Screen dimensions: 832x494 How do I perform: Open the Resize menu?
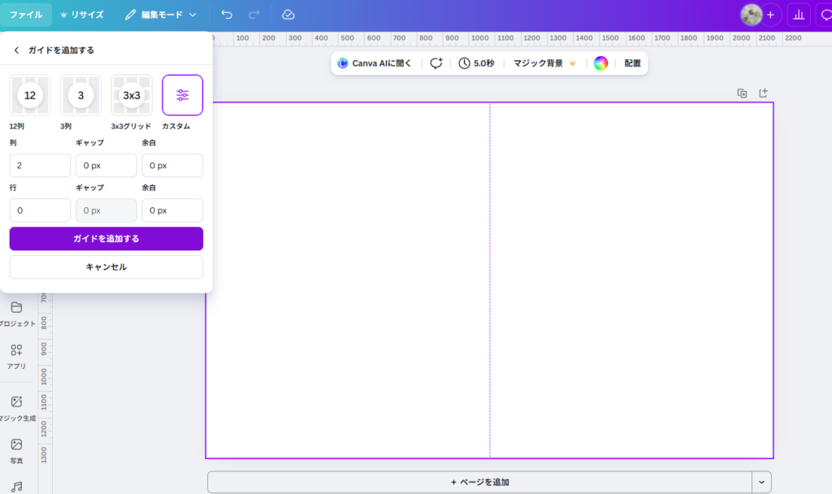[x=80, y=15]
